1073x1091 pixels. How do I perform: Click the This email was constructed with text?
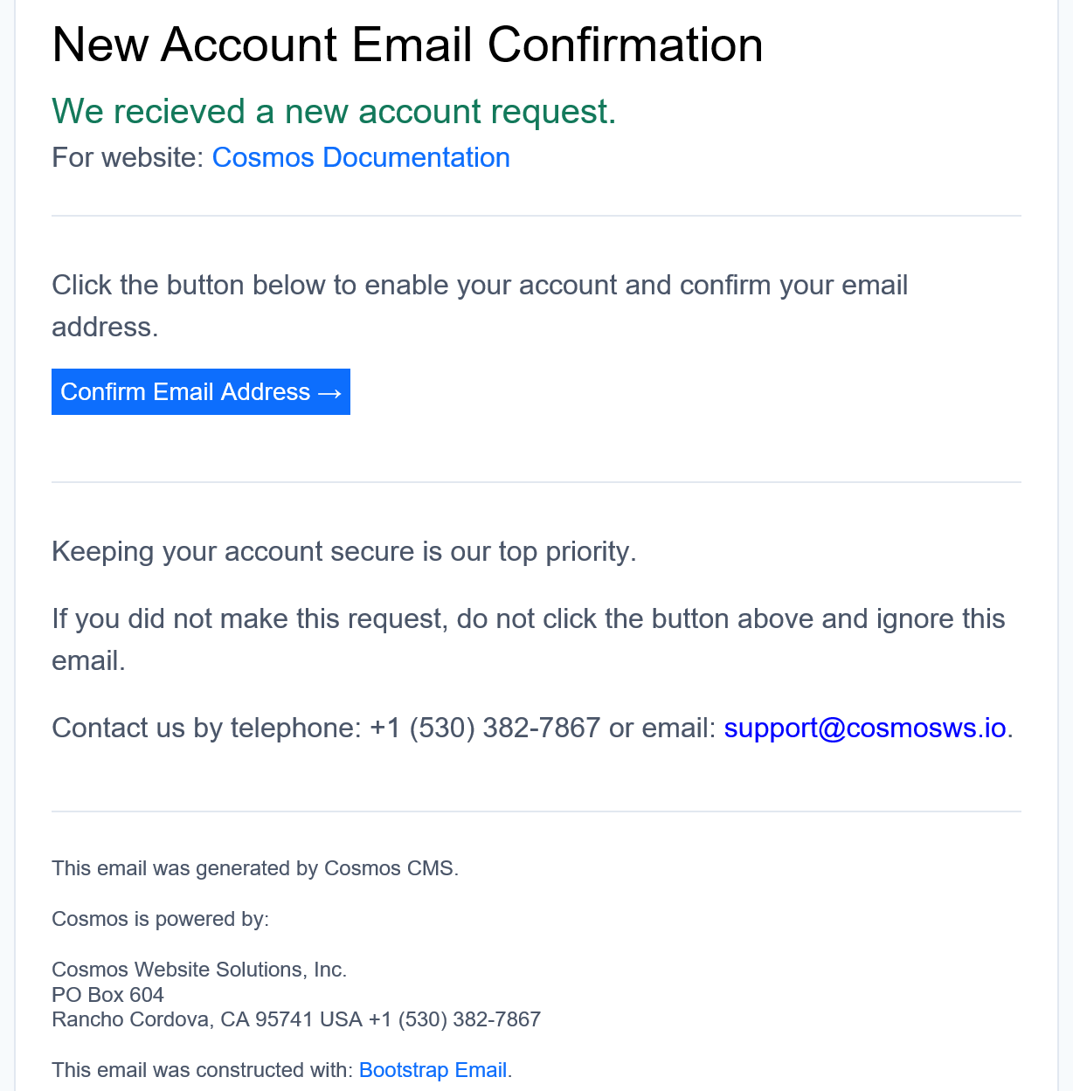pyautogui.click(x=202, y=1070)
